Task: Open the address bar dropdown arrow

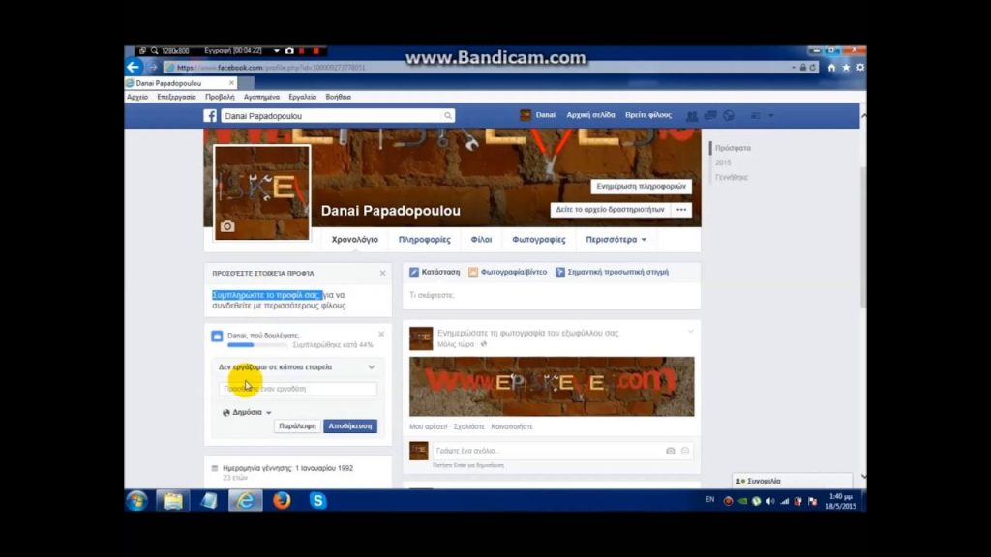Action: [794, 67]
